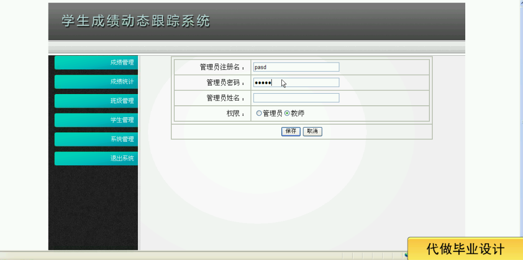
Task: Select the 教师 permission radio button
Action: 287,114
